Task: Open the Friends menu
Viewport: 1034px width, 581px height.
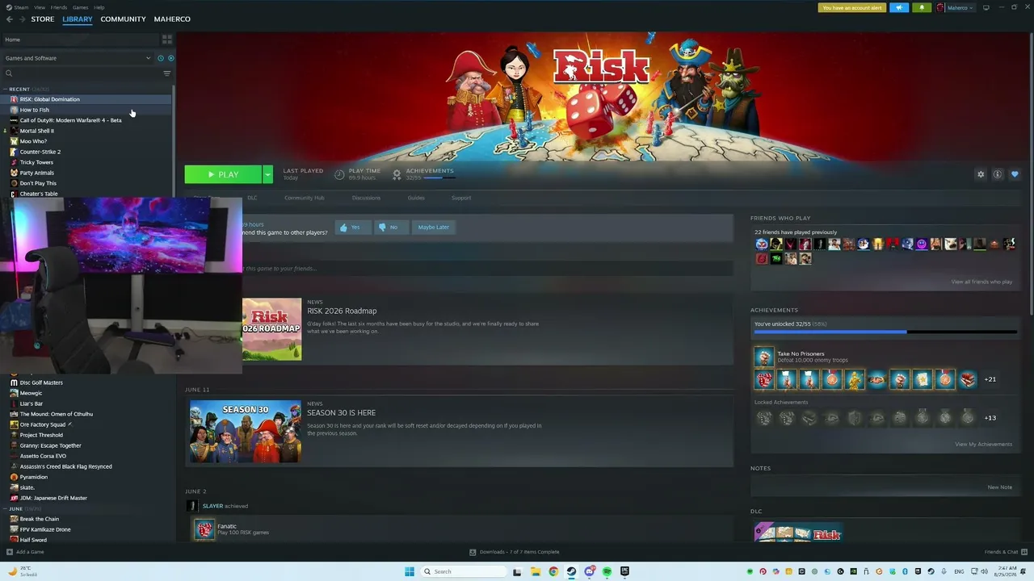Action: (59, 7)
